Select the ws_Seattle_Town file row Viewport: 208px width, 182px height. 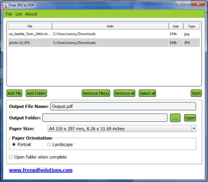click(104, 34)
